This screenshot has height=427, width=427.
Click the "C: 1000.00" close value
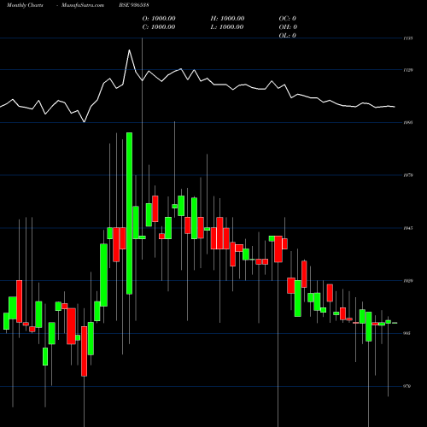[159, 27]
